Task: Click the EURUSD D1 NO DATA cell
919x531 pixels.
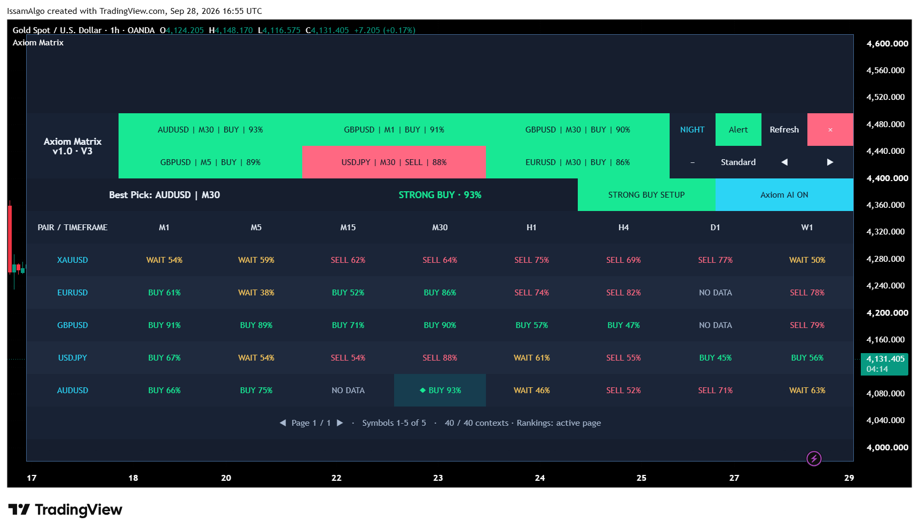Action: [716, 293]
